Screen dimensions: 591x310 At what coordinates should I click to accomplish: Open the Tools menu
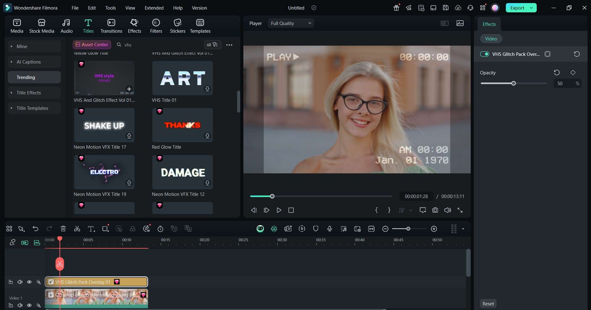tap(110, 8)
